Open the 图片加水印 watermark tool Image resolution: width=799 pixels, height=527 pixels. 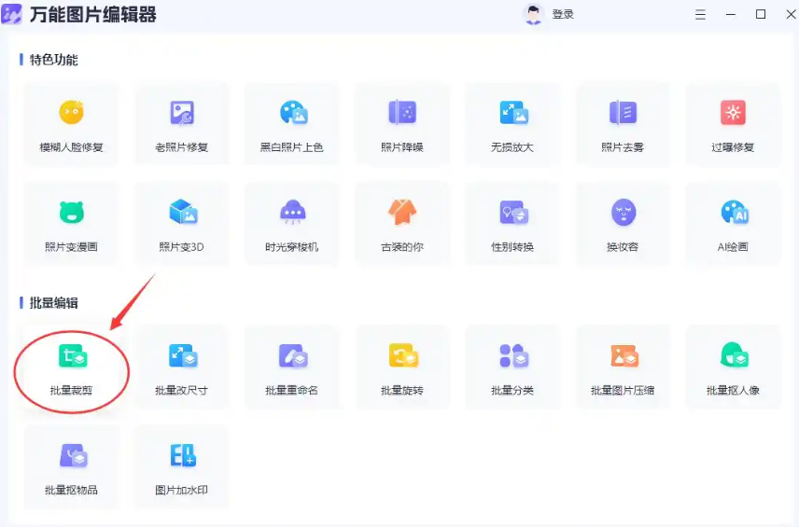coord(181,467)
